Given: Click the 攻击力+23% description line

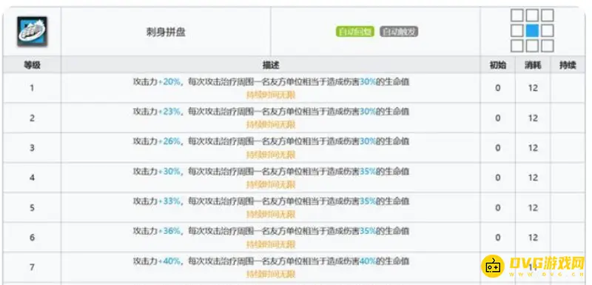Looking at the screenshot, I should 271,111.
